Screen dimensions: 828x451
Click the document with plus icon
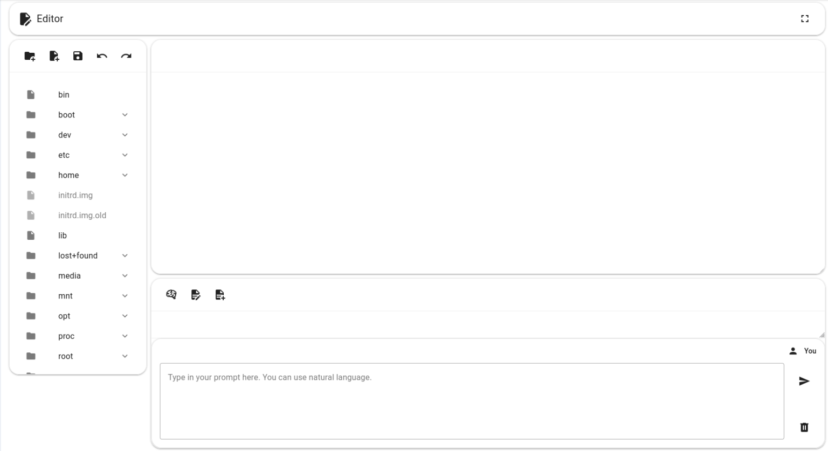220,295
